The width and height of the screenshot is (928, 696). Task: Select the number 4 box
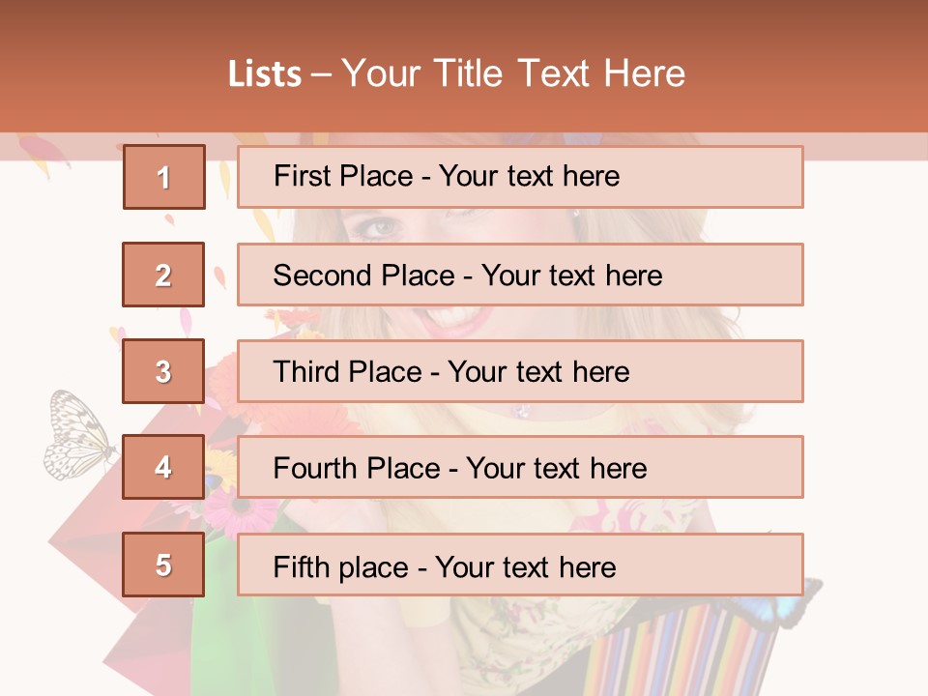point(163,468)
